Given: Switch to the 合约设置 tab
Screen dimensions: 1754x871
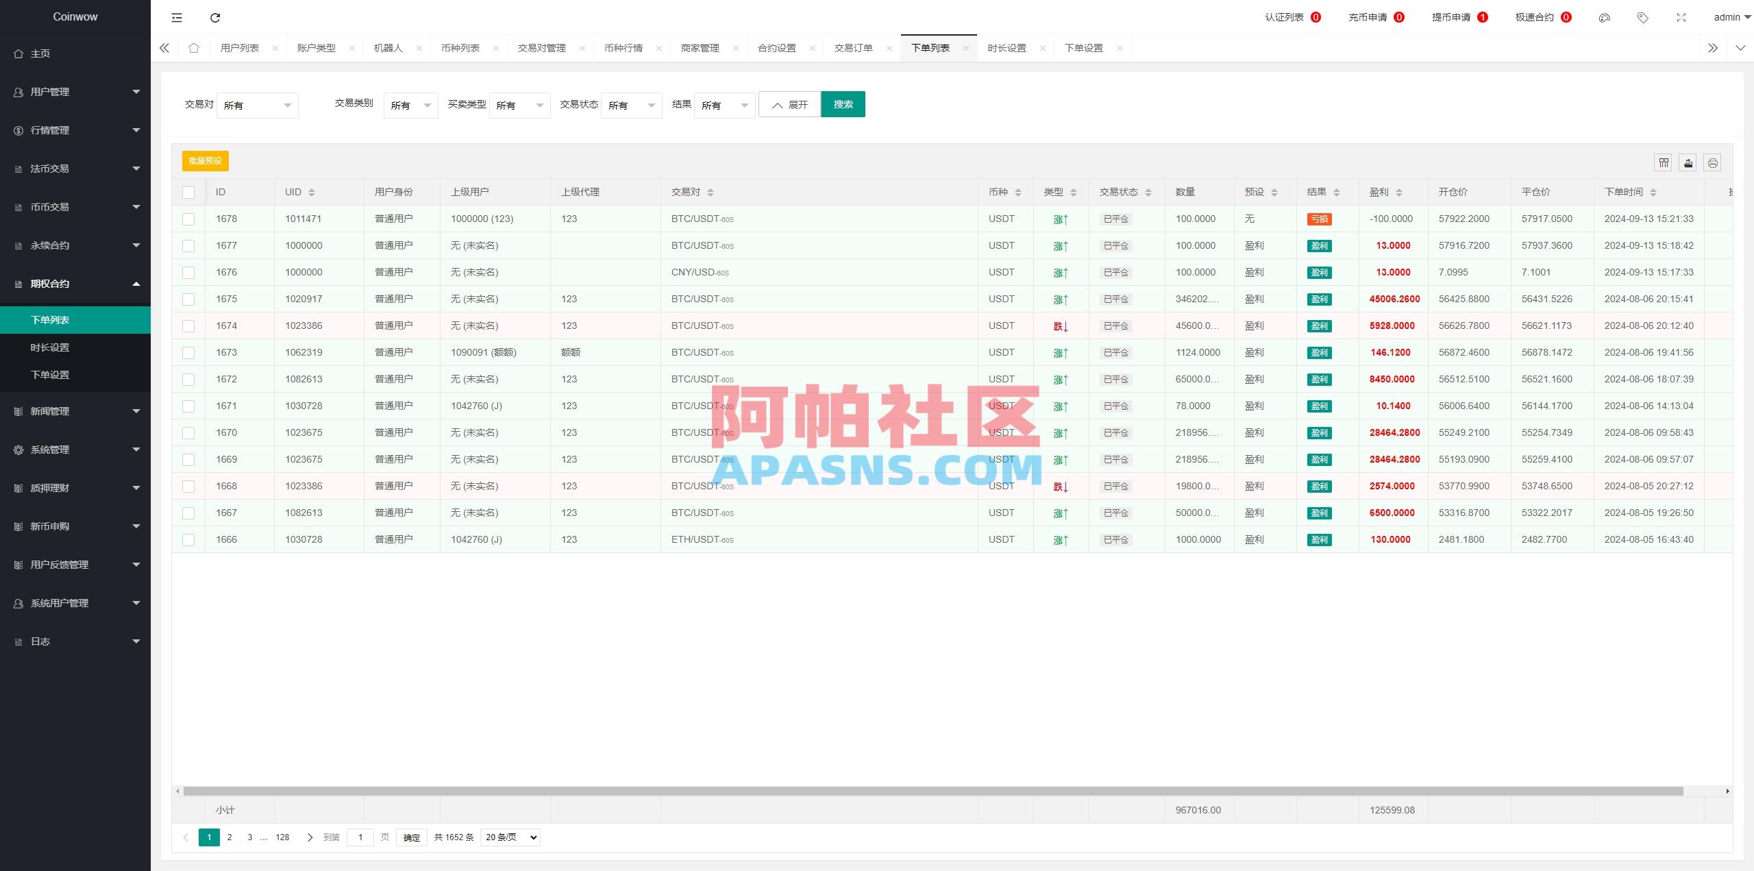Looking at the screenshot, I should 777,48.
